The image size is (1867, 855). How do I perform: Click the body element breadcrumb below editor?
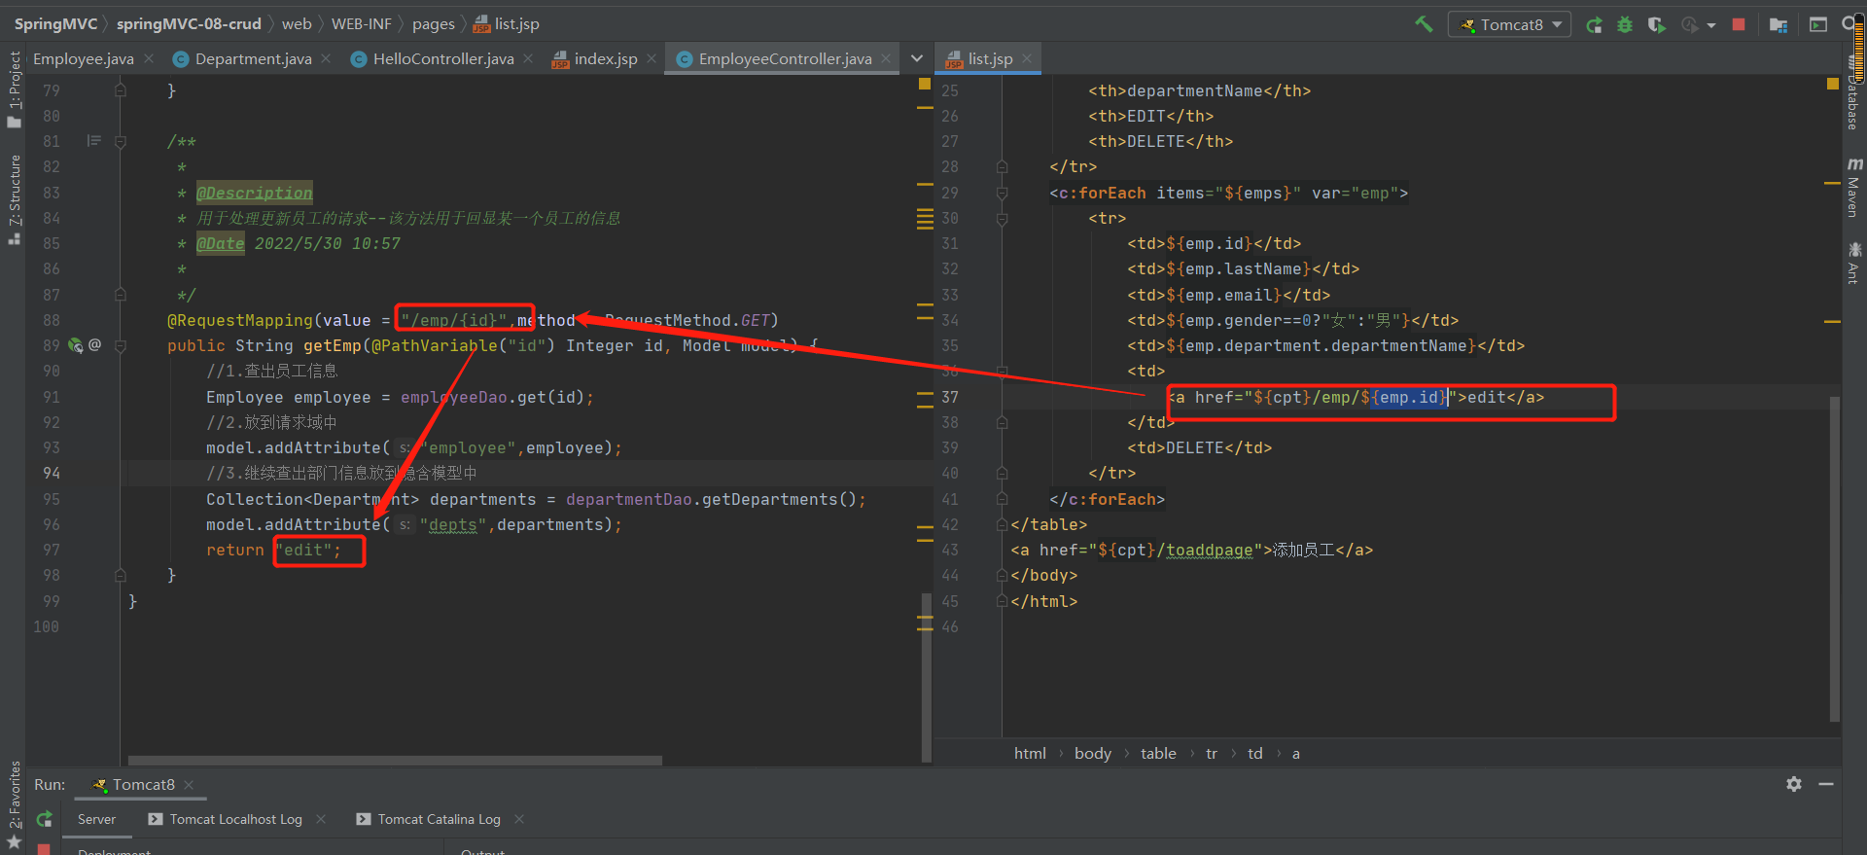tap(1092, 753)
